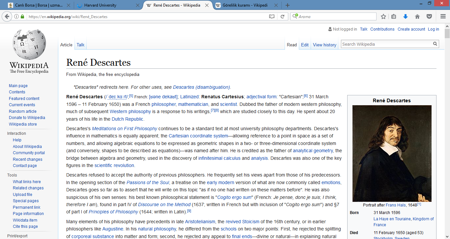Open site information icon in address bar
Viewport: 450px width, 239px height.
click(x=16, y=16)
